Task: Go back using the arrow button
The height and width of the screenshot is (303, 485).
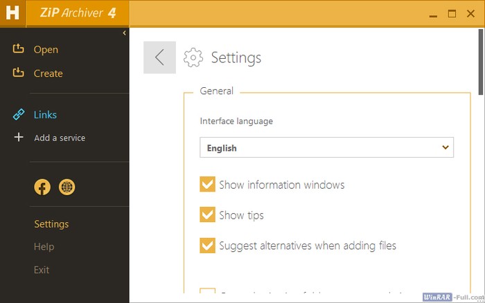Action: (159, 57)
